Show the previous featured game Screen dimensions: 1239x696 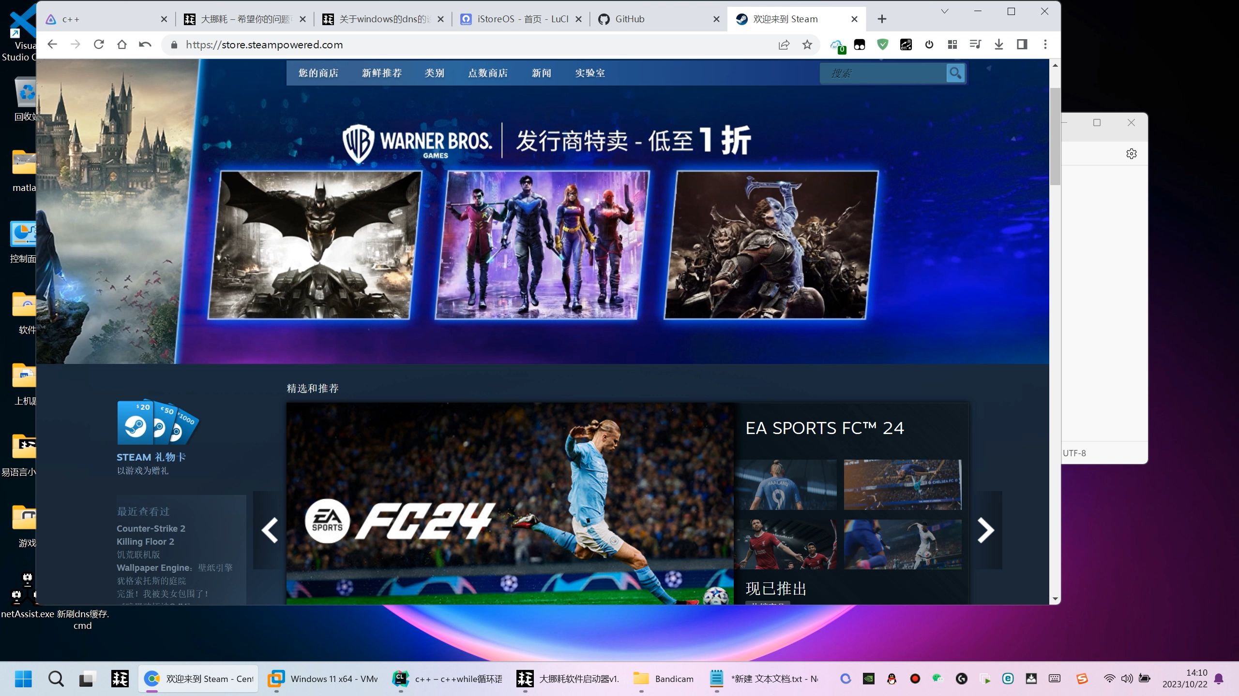[x=269, y=530]
